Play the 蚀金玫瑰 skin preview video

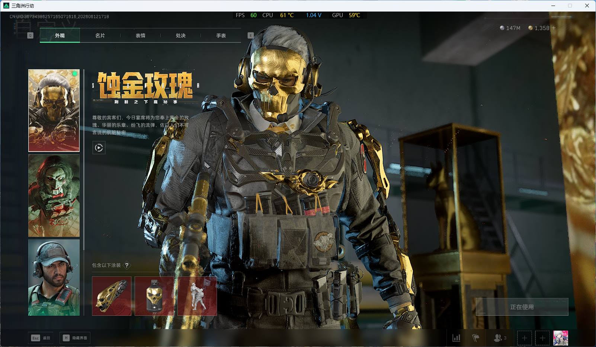pos(99,148)
